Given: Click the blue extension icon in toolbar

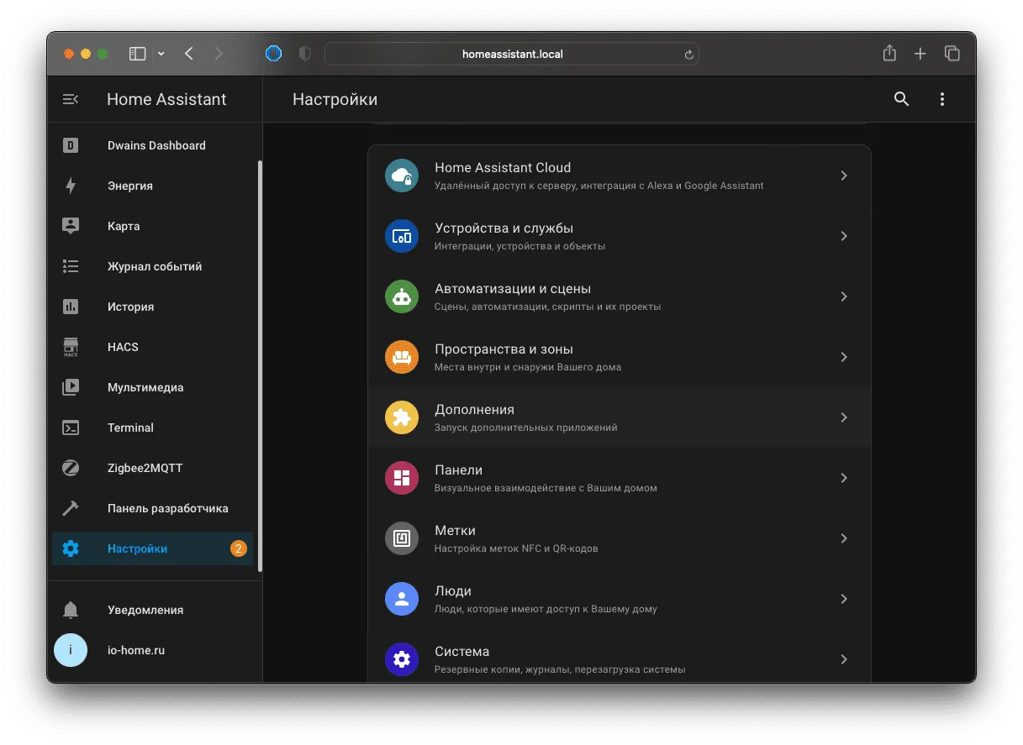Looking at the screenshot, I should (x=273, y=54).
